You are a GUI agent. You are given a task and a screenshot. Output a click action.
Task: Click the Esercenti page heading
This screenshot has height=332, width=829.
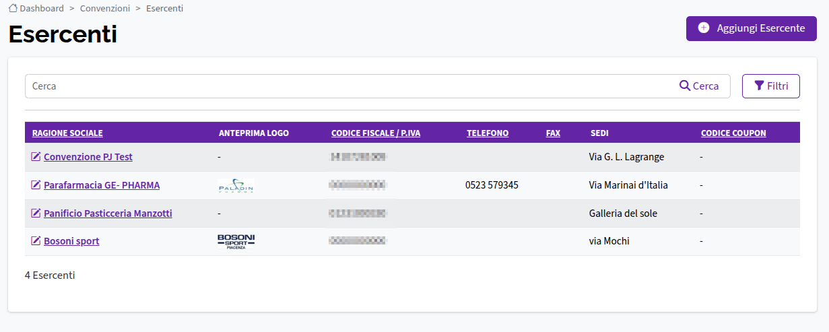pos(63,34)
